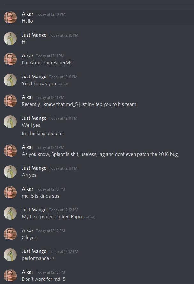194x284 pixels.
Task: Click Aikar's avatar beside "md_5 is kinda sus"
Action: (x=10, y=192)
